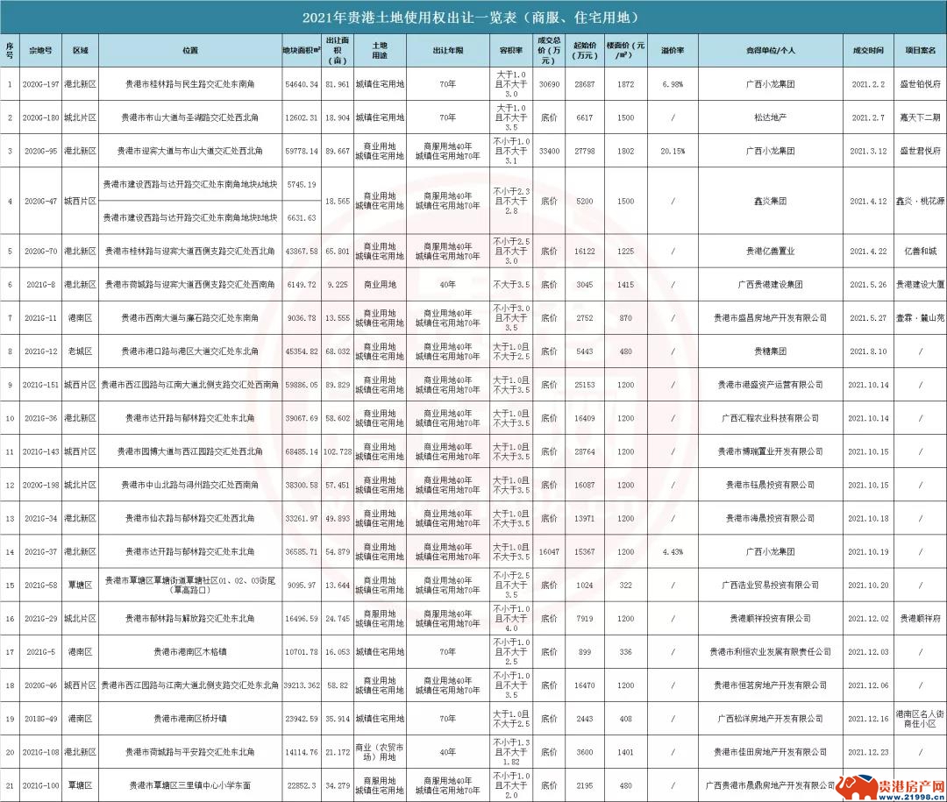Click winner '广西松洋房地产开发有限公司'
Image resolution: width=947 pixels, height=802 pixels.
pos(770,719)
